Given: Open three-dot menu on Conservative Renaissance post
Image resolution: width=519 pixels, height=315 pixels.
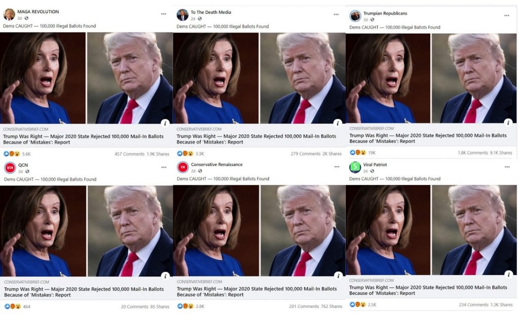Looking at the screenshot, I should coord(337,167).
